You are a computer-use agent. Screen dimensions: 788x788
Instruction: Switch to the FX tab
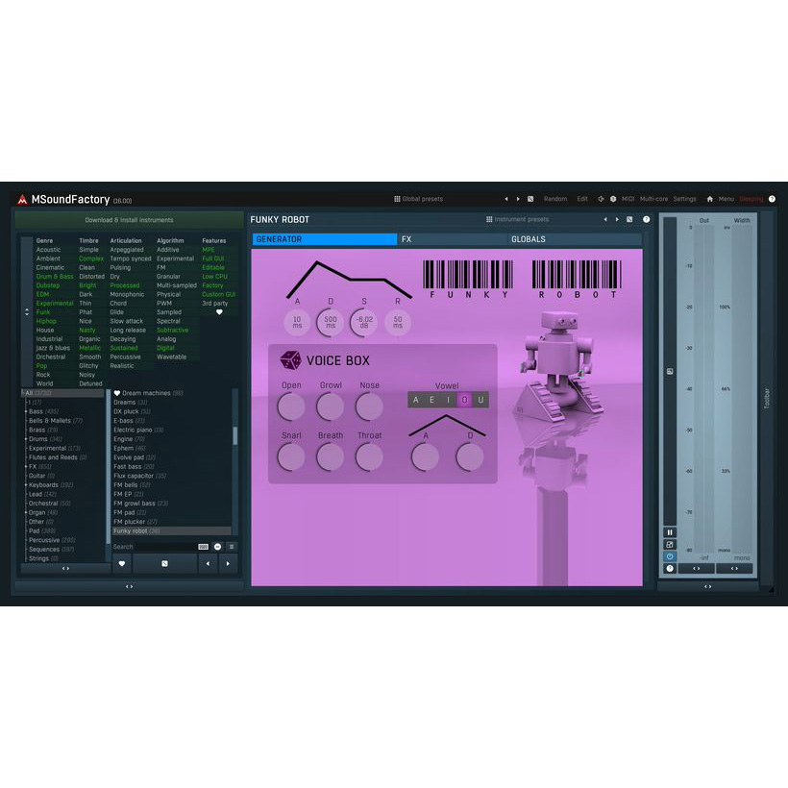(453, 239)
